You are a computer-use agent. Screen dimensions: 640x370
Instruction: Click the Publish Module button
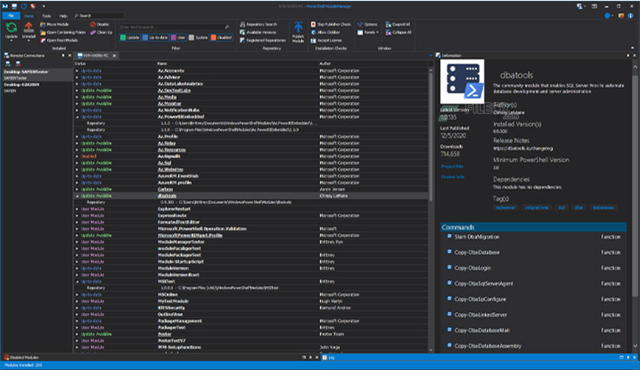tap(298, 32)
